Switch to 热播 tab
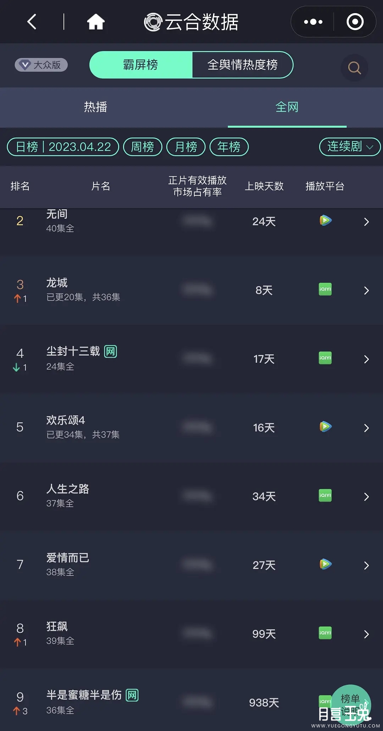This screenshot has width=383, height=731. (x=96, y=107)
